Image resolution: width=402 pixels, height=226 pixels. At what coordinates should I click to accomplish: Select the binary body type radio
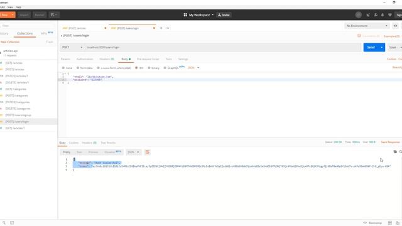tap(149, 68)
